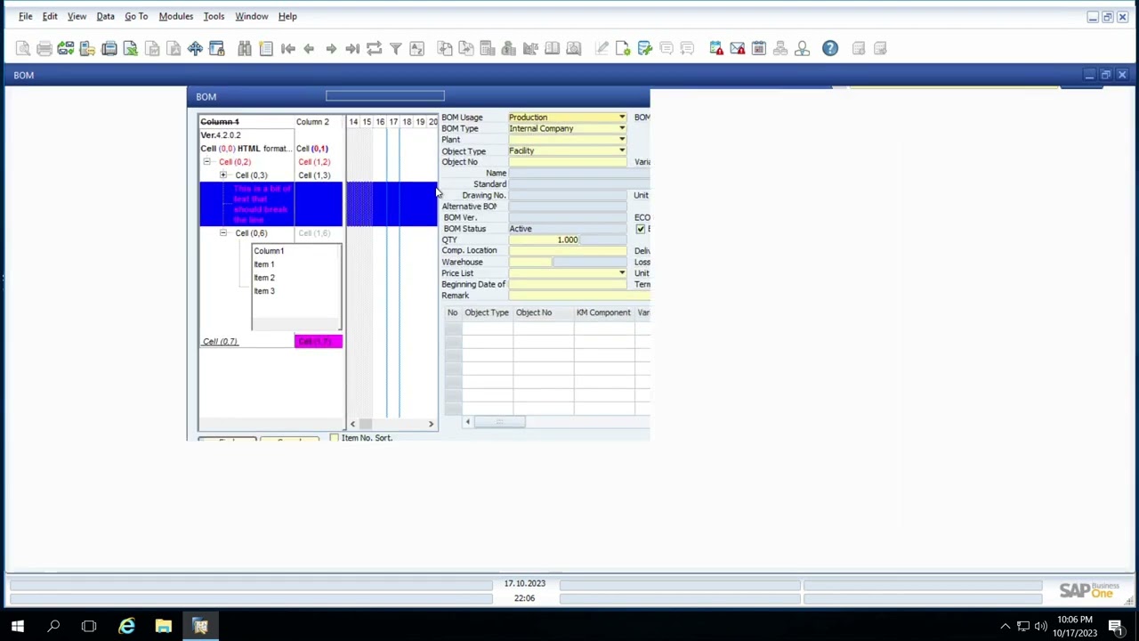Open the BOM Type dropdown
The width and height of the screenshot is (1139, 641).
(621, 129)
